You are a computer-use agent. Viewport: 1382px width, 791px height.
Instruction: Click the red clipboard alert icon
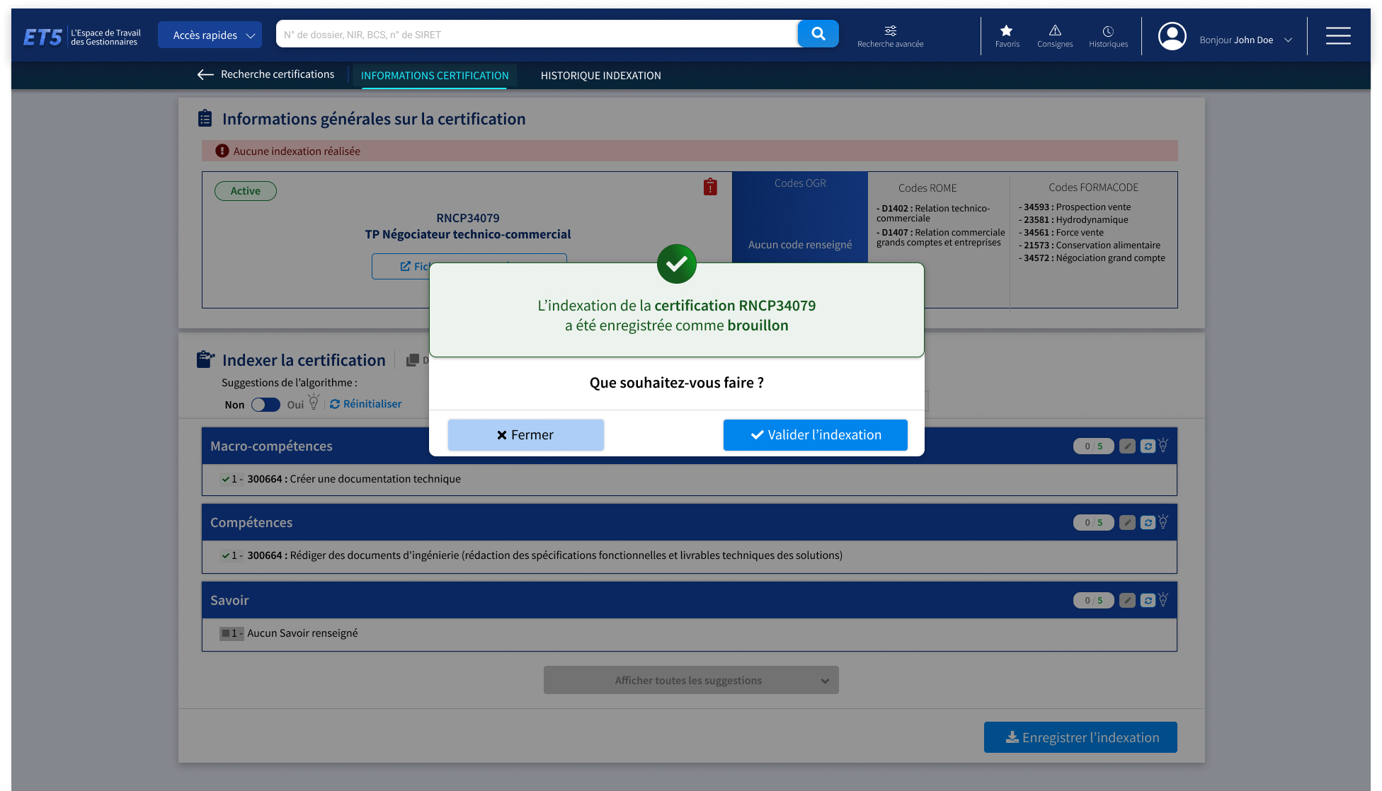click(710, 187)
